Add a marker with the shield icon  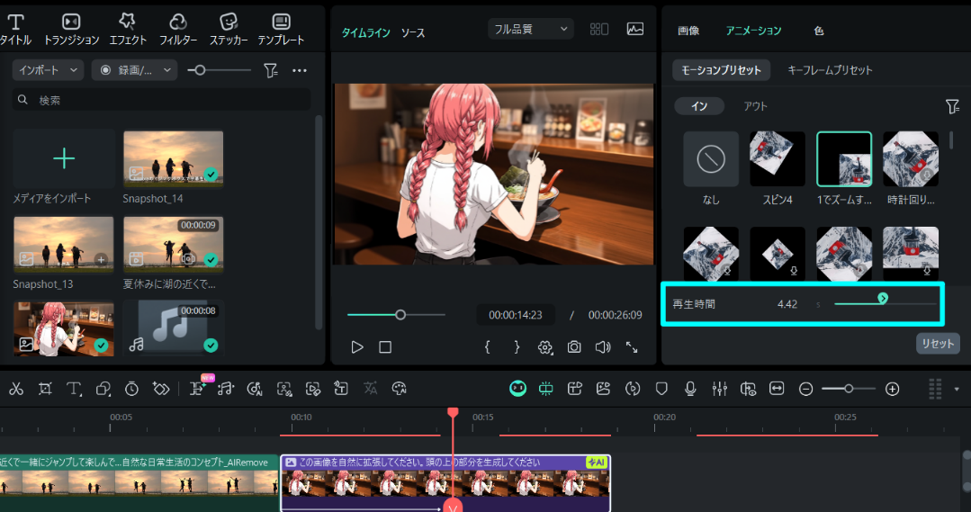point(661,389)
